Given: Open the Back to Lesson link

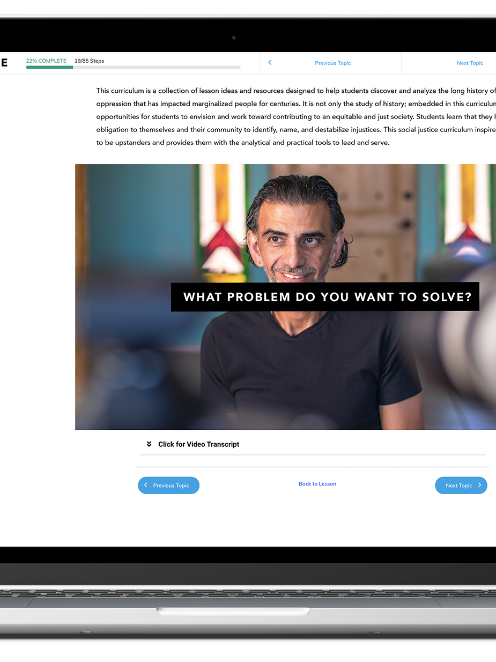Looking at the screenshot, I should point(317,484).
